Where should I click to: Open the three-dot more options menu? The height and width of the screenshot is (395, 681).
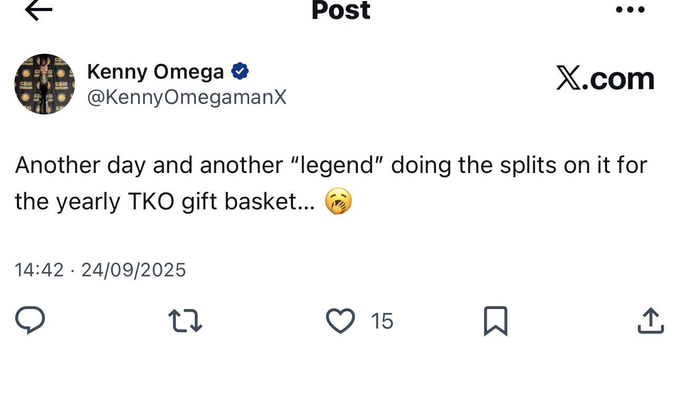630,9
